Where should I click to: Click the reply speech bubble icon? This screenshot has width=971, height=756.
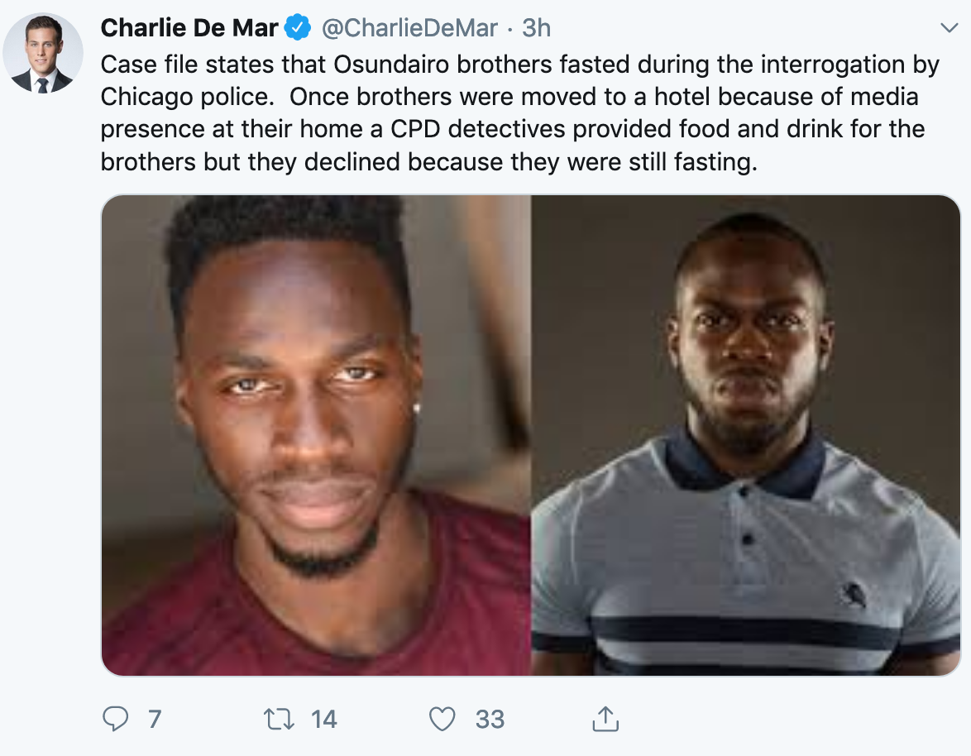pos(115,719)
